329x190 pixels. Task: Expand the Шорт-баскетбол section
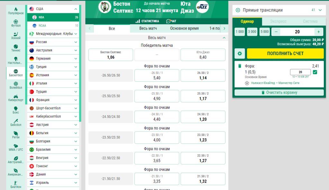tap(76, 108)
